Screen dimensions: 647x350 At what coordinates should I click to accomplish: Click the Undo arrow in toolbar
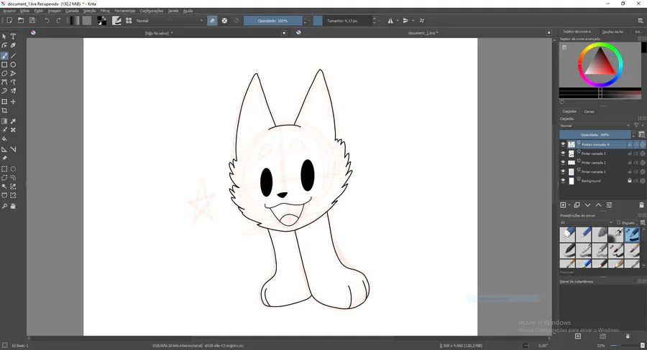click(x=47, y=21)
